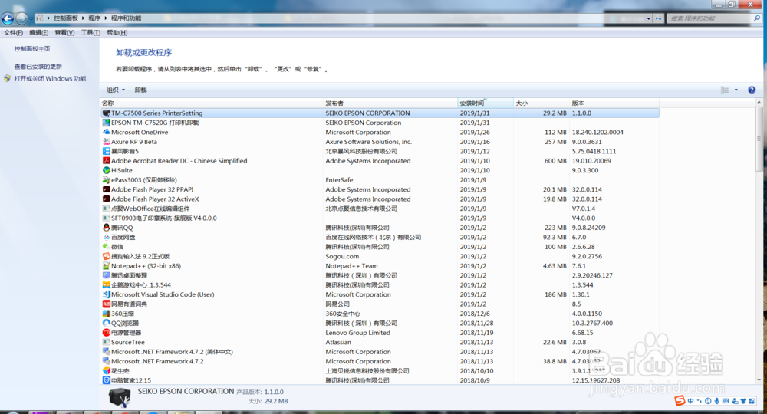Click the EPSON TM-C7520G printer uninstall icon
This screenshot has width=767, height=414.
point(106,123)
